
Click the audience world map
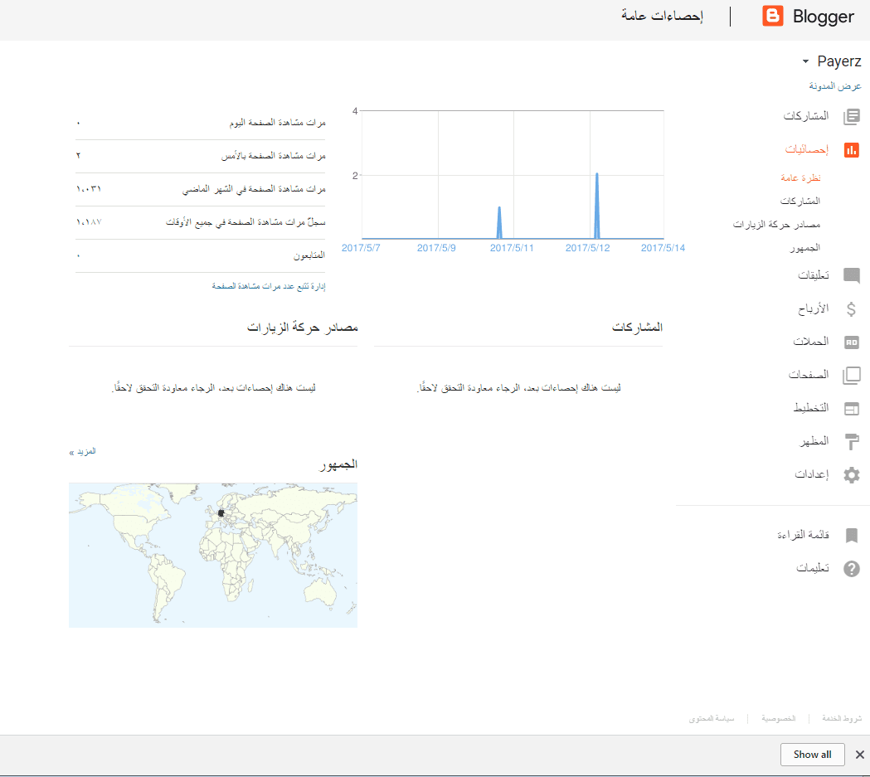[213, 556]
